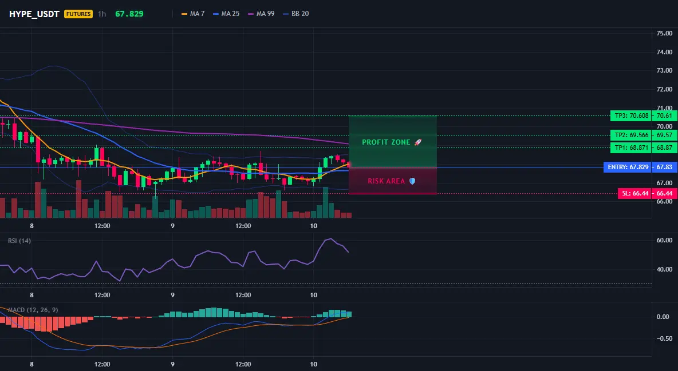Click 75.00 on the price axis
The height and width of the screenshot is (371, 678).
pyautogui.click(x=664, y=33)
